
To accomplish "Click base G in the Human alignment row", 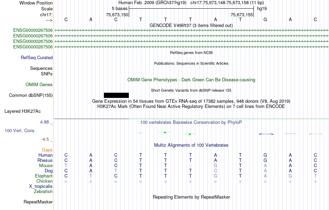I will pyautogui.click(x=265, y=155).
